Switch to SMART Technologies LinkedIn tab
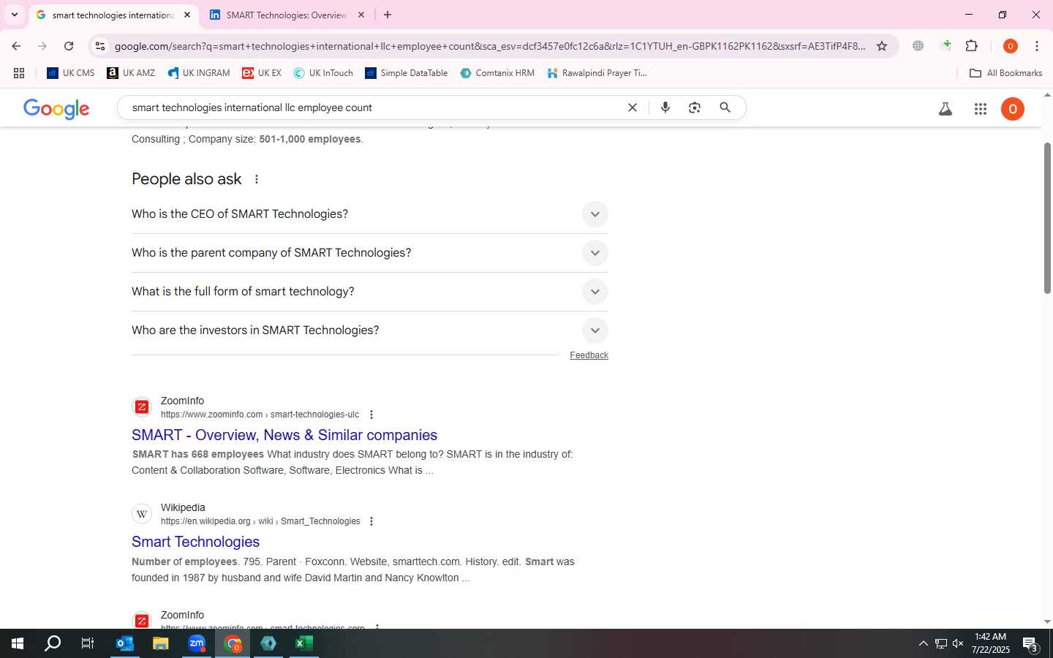The height and width of the screenshot is (658, 1053). pos(286,15)
